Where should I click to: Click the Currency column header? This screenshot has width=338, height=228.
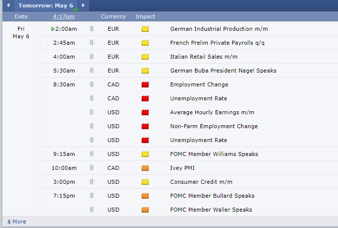[113, 16]
